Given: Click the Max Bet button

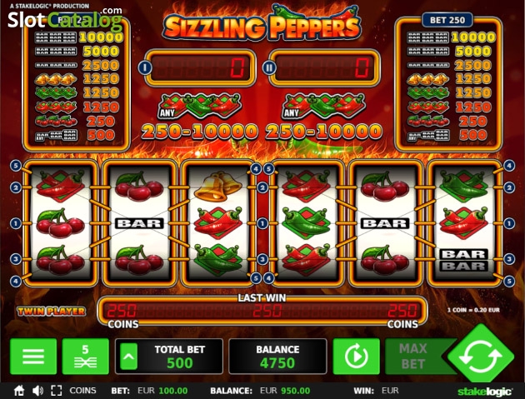Looking at the screenshot, I should (413, 357).
